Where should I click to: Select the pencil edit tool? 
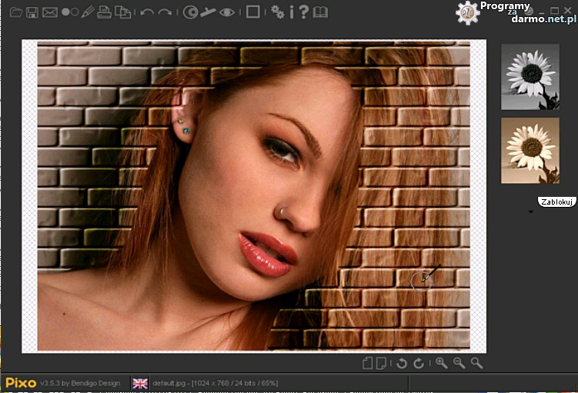(x=87, y=12)
